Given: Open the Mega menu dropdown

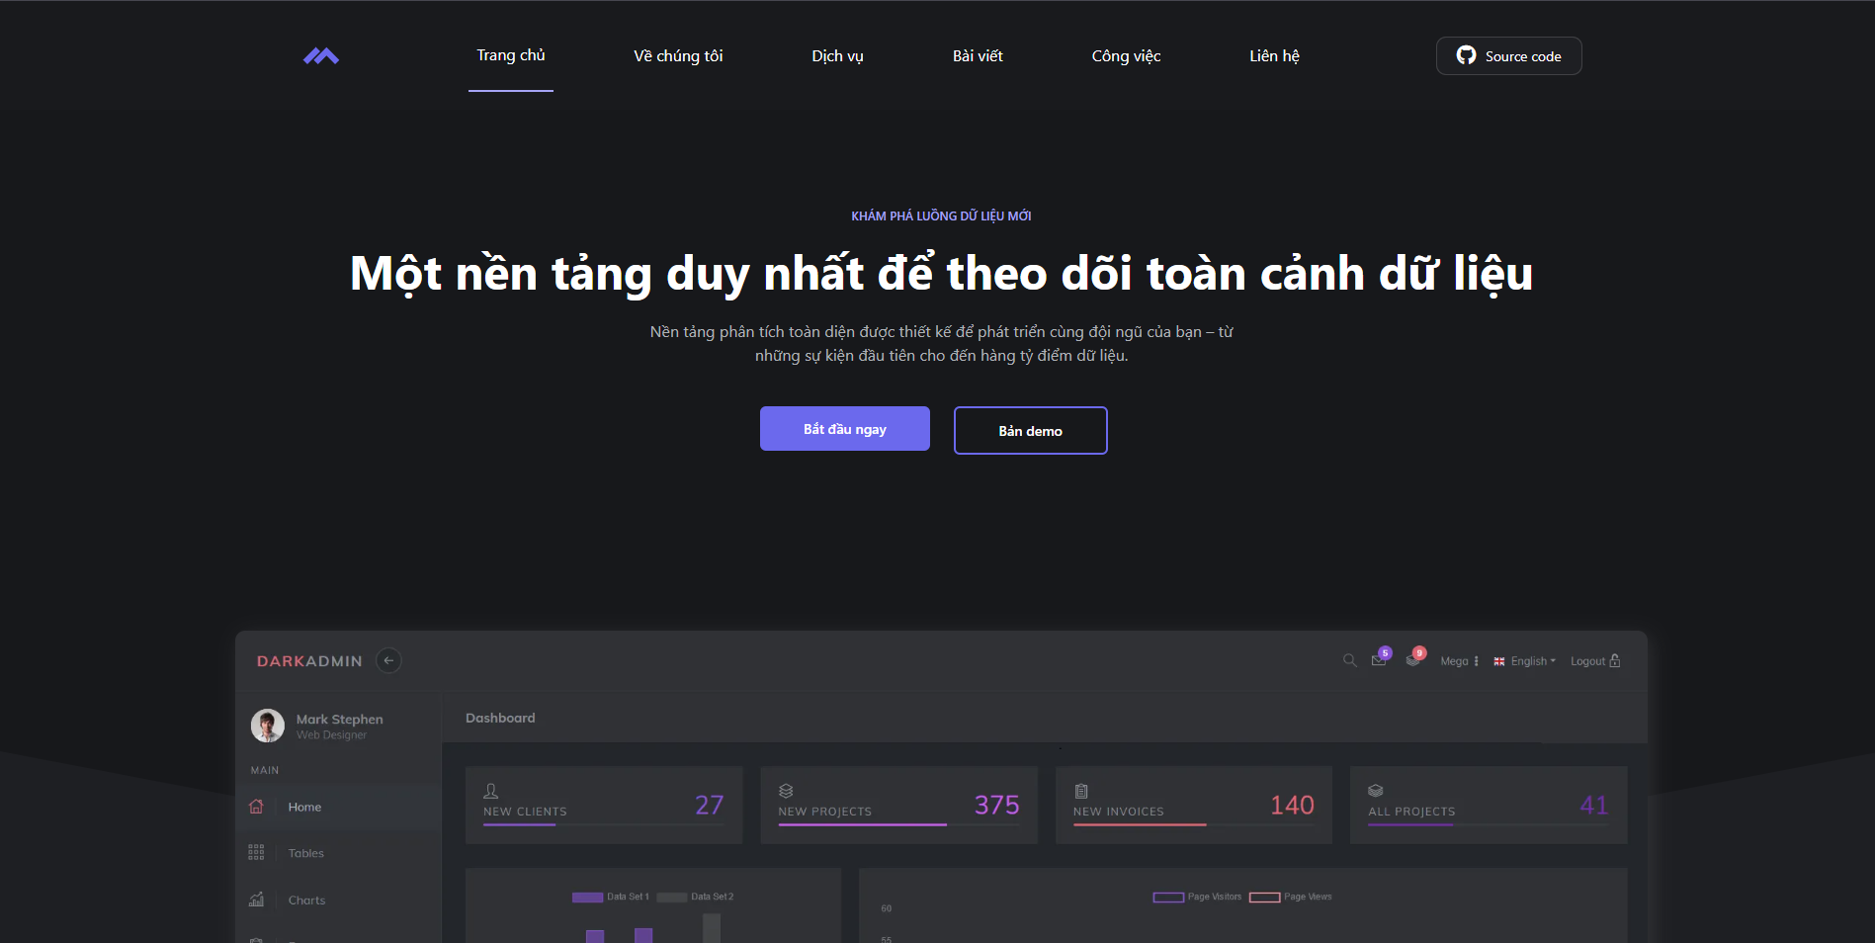Looking at the screenshot, I should [1459, 661].
